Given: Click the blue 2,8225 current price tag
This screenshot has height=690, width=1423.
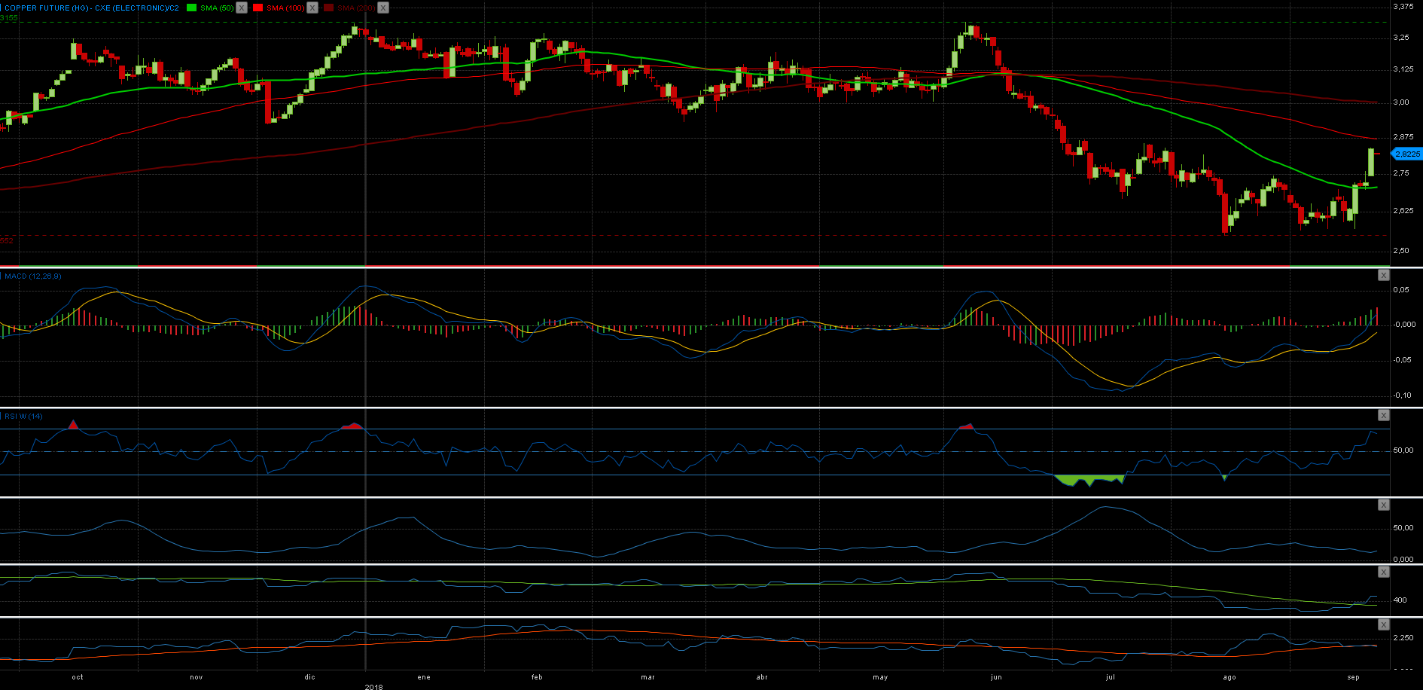Looking at the screenshot, I should pyautogui.click(x=1406, y=154).
